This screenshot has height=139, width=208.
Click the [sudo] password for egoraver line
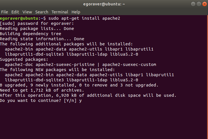pyautogui.click(x=37, y=23)
